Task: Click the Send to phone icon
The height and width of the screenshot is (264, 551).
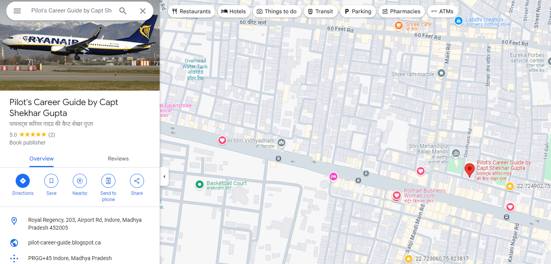Action: tap(108, 181)
